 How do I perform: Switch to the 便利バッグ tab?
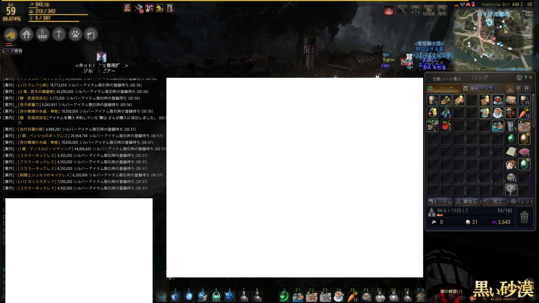click(x=478, y=89)
